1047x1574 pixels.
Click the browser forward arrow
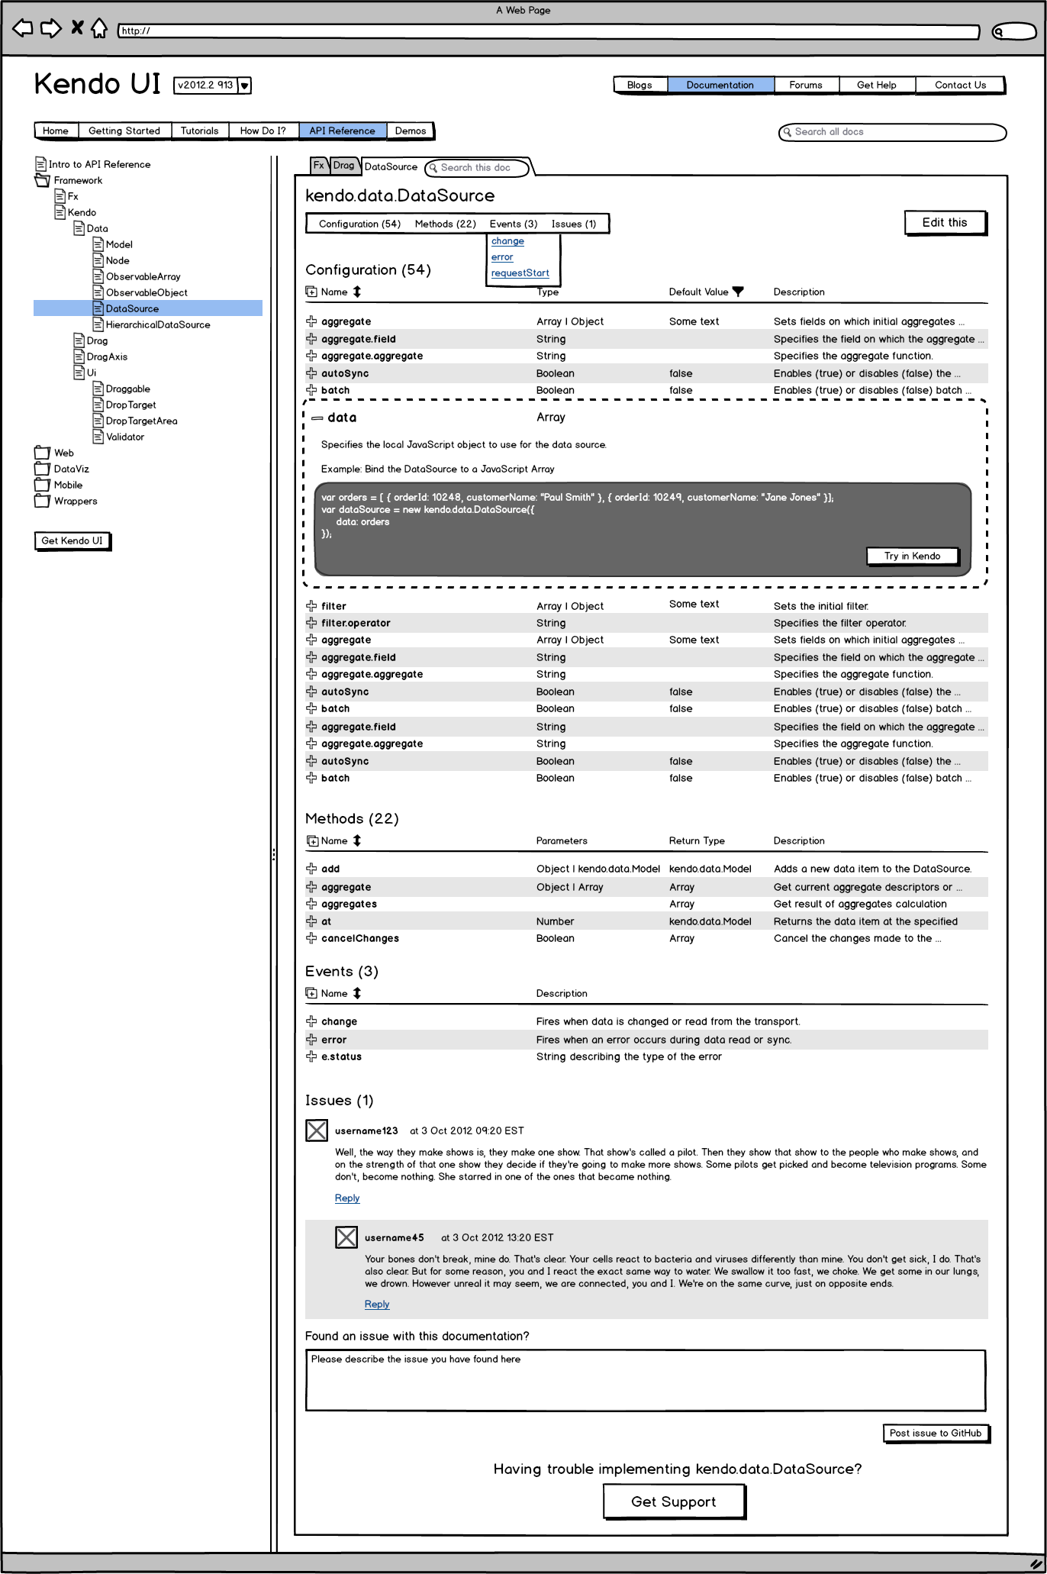[51, 29]
